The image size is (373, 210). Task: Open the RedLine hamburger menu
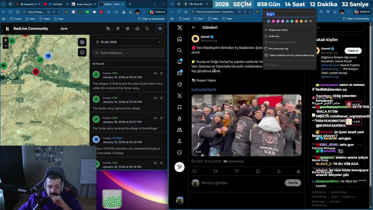pyautogui.click(x=160, y=29)
